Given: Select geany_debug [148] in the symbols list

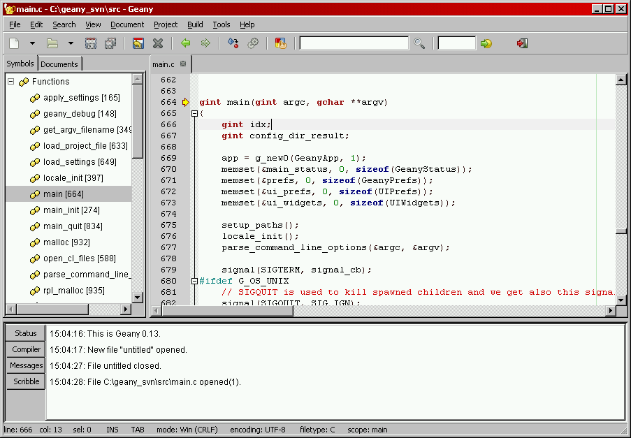Looking at the screenshot, I should click(80, 114).
